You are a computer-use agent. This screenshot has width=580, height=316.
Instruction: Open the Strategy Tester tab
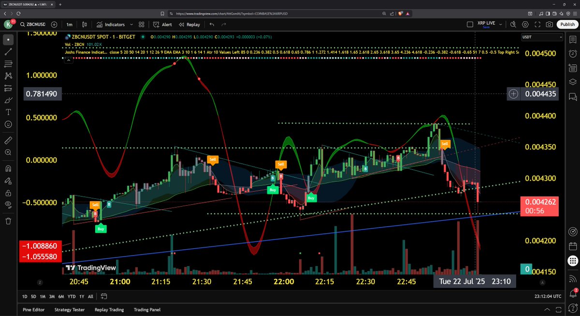pyautogui.click(x=70, y=310)
